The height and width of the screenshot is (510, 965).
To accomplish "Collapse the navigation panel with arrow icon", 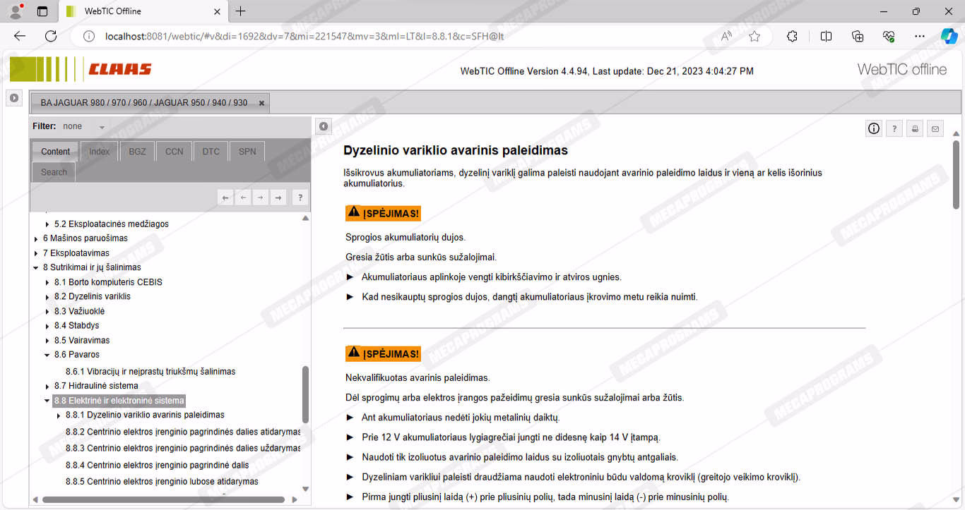I will click(x=323, y=126).
